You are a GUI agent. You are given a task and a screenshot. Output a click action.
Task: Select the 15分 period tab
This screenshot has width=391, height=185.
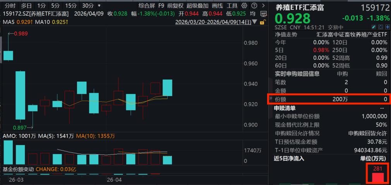71,6
